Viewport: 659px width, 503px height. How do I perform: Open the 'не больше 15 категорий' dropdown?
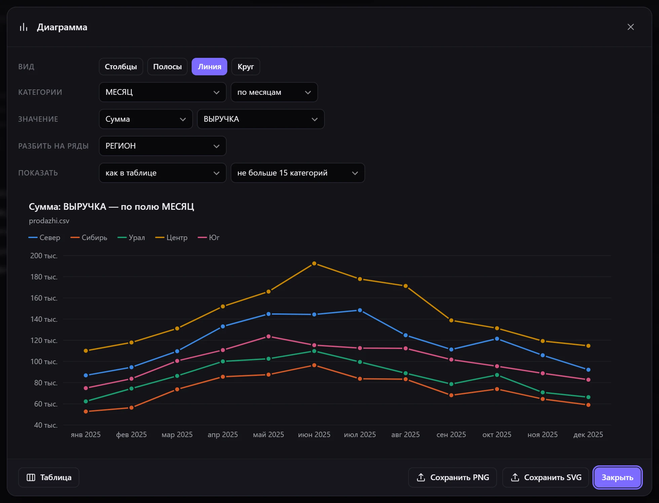(298, 173)
